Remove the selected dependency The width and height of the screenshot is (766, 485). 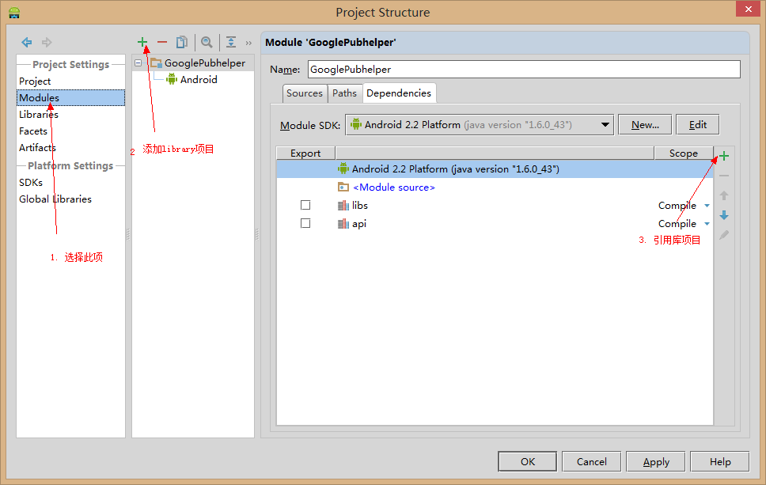pyautogui.click(x=724, y=176)
